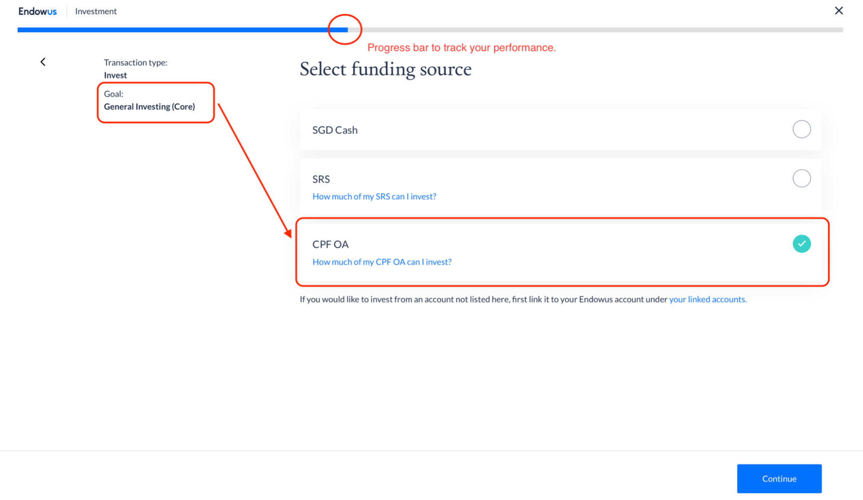This screenshot has height=500, width=863.
Task: Open 'How much of my CPF OA can I invest?'
Action: pos(382,262)
